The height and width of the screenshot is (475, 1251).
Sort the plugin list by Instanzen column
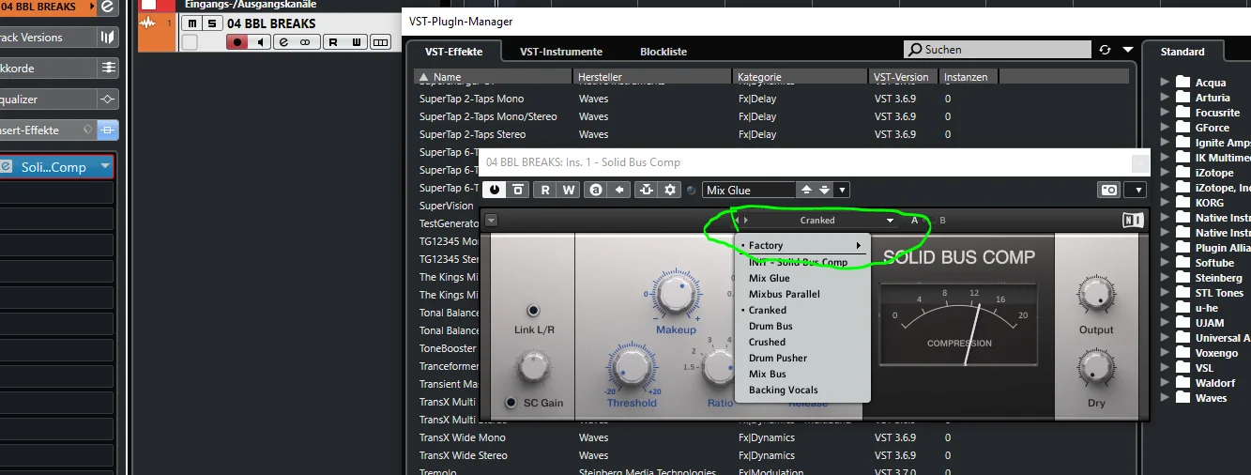pos(968,77)
